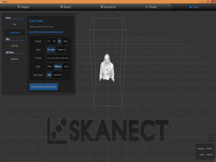216x162 pixels.
Task: Click the Prepare tab icon
Action: (19, 7)
